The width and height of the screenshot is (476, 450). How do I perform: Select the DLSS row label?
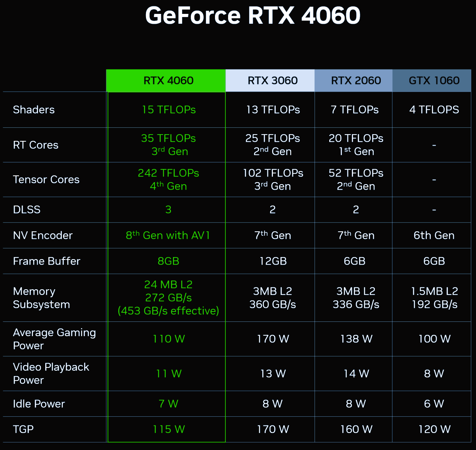point(27,210)
